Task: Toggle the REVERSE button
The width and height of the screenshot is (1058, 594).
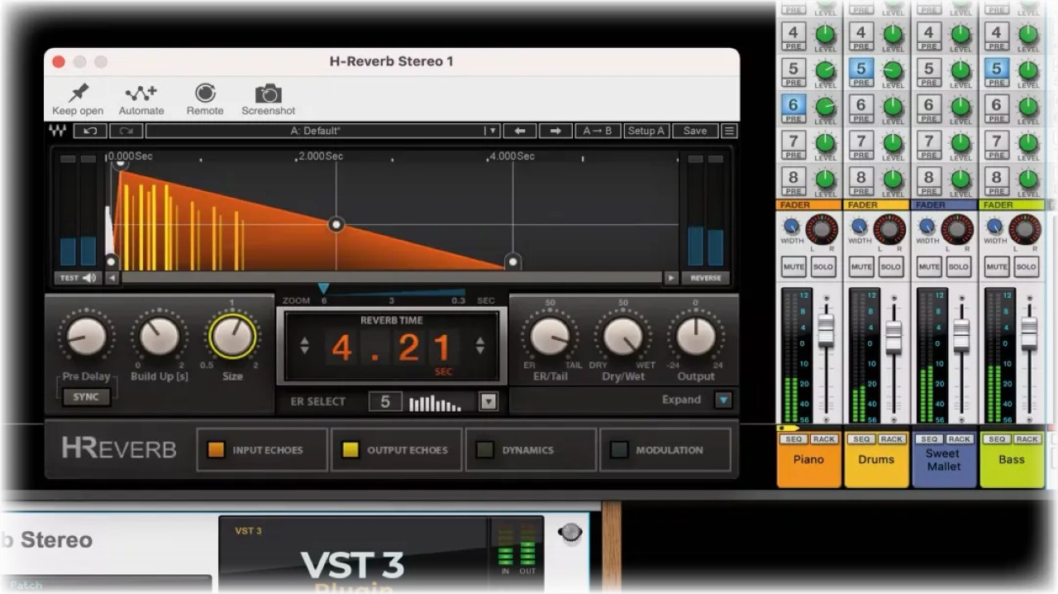Action: point(706,278)
